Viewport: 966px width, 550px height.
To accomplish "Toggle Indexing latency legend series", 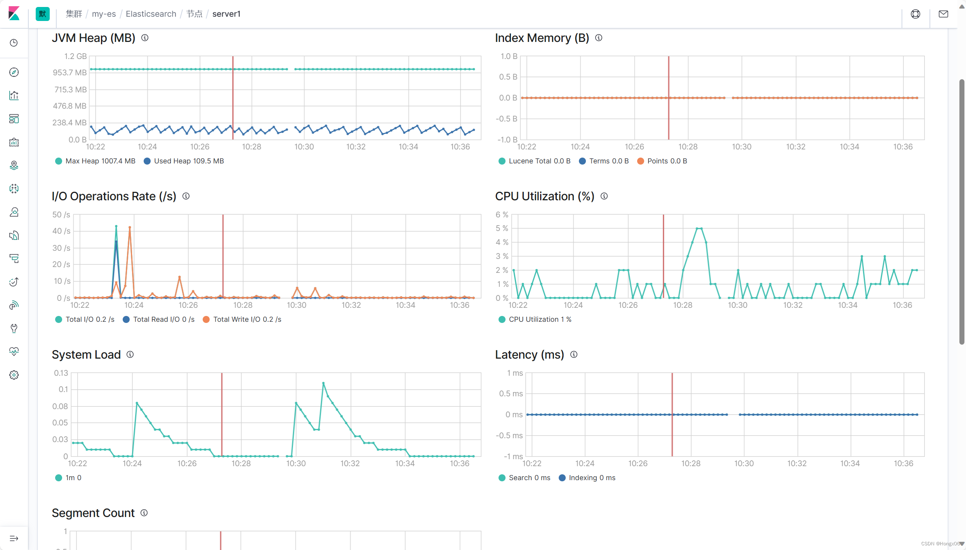I will (587, 478).
